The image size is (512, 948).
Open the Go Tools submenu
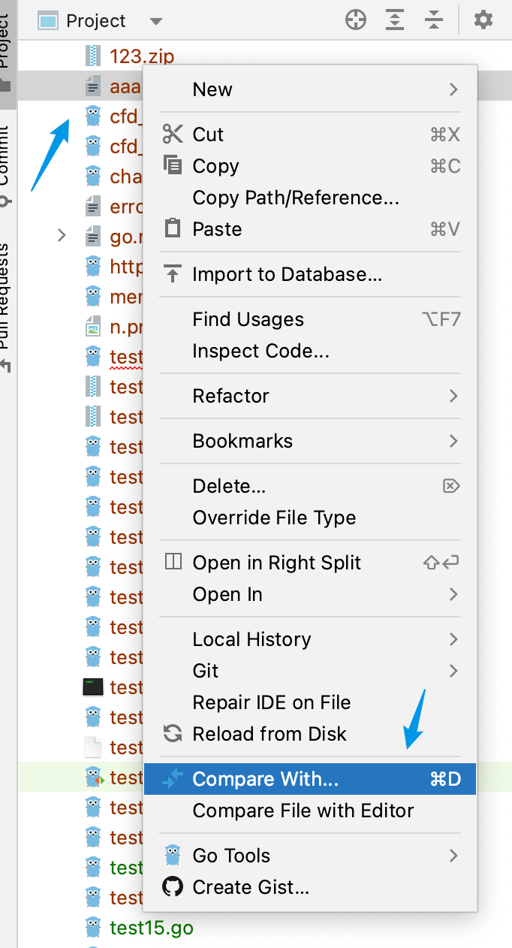tap(309, 856)
